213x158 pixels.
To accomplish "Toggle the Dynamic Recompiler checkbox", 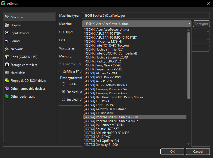I will 60,64.
